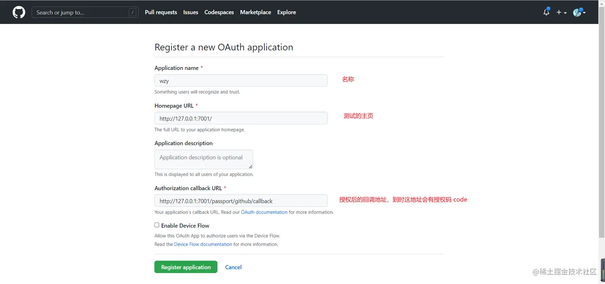Click the plus icon in the header
605x284 pixels.
[558, 12]
